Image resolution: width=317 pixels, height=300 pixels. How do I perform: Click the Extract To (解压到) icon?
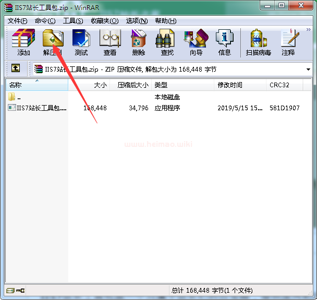coord(53,42)
